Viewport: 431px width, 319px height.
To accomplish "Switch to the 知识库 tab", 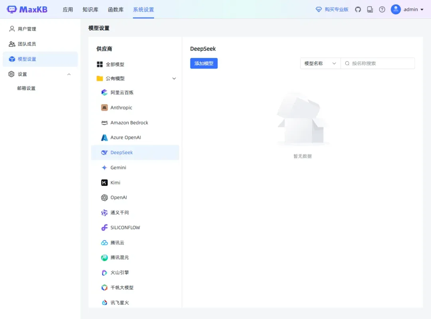I will [90, 10].
